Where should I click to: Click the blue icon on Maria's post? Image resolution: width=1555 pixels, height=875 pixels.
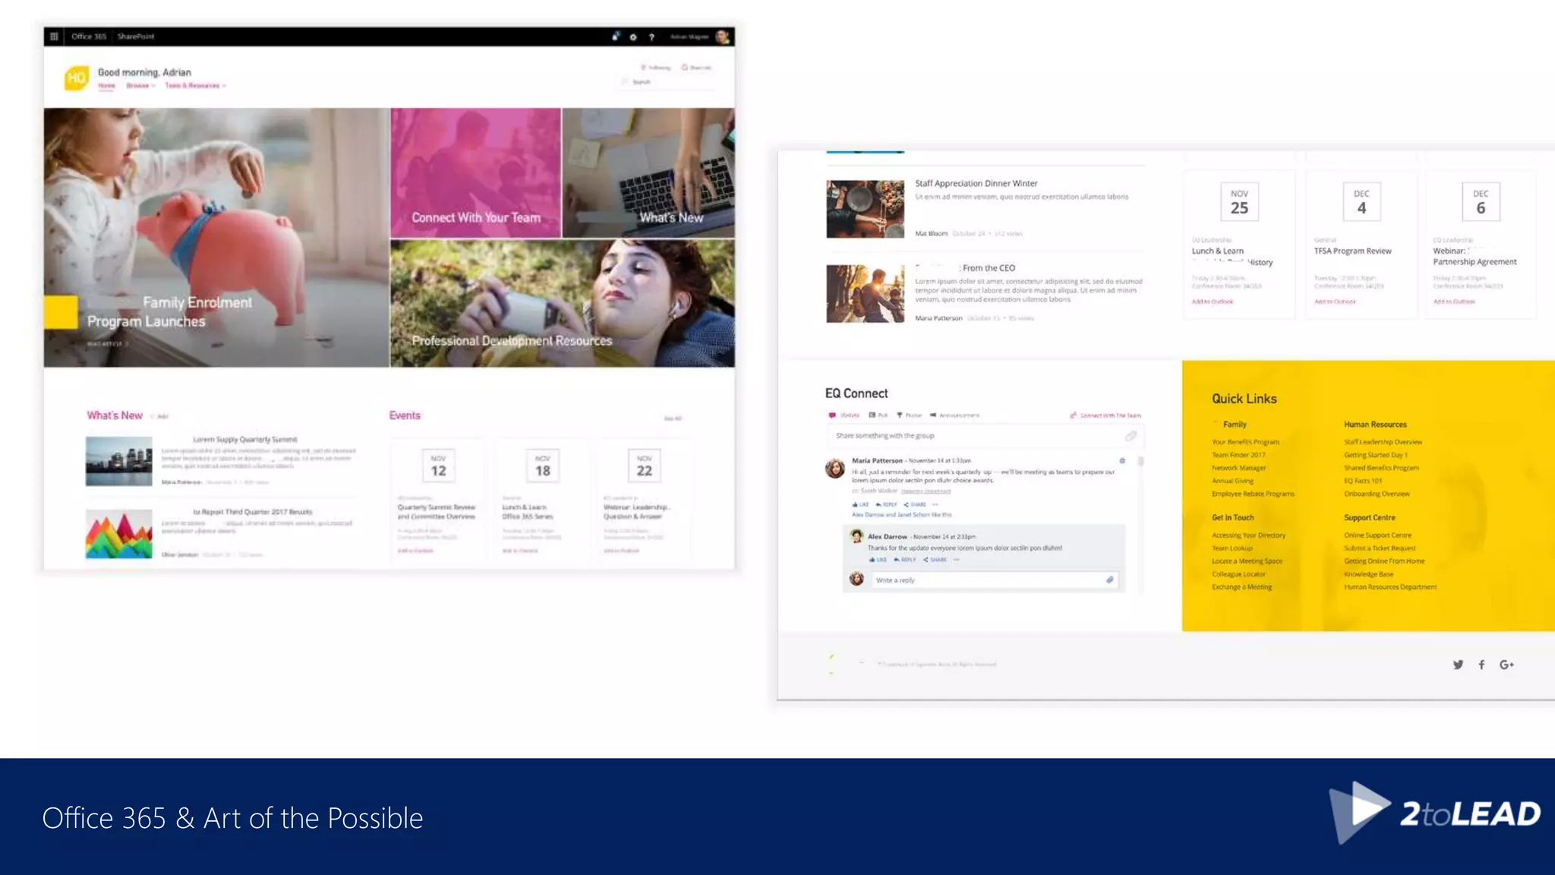1122,461
